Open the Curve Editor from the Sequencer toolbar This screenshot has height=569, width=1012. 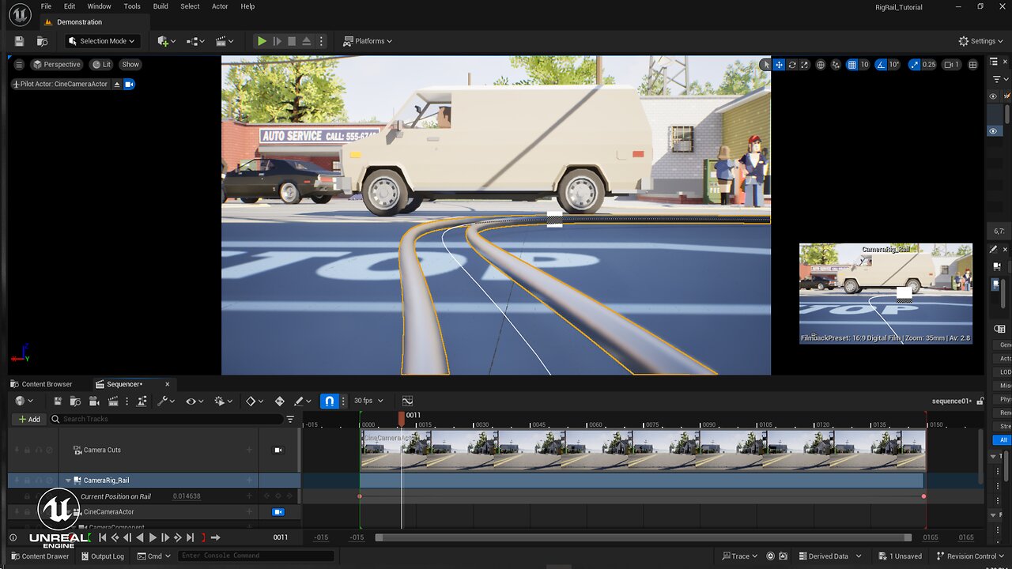coord(407,401)
